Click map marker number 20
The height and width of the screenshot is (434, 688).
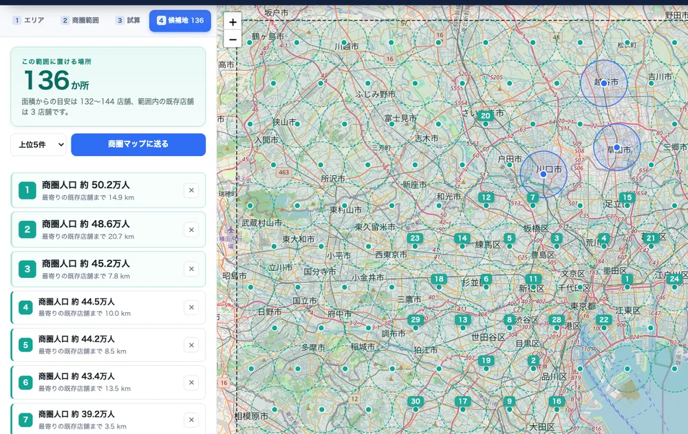485,116
